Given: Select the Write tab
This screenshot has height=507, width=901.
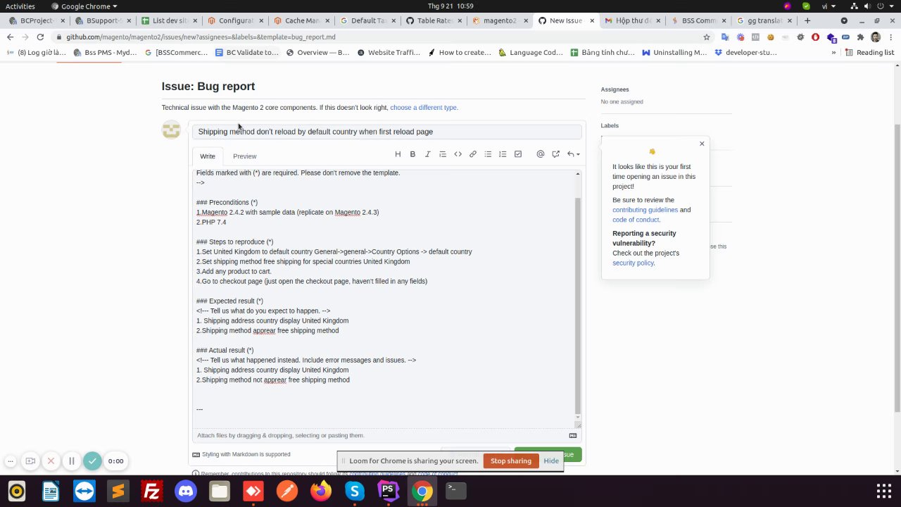Looking at the screenshot, I should pyautogui.click(x=208, y=156).
